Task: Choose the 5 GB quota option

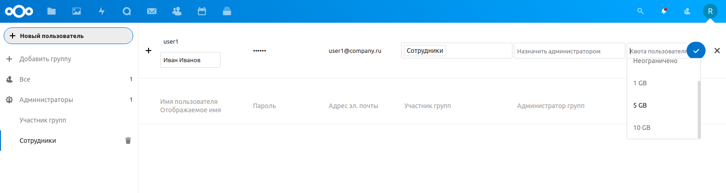Action: point(662,105)
